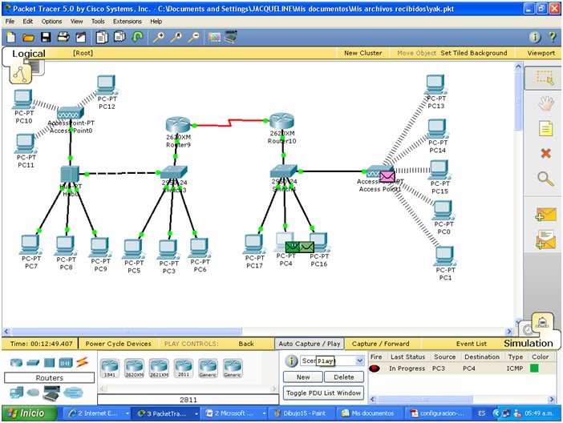Click the Zoom In magnifier icon
Screen dimensions: 563x423
coord(158,37)
